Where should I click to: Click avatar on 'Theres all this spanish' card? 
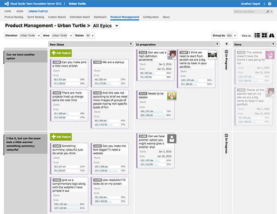coord(270,92)
